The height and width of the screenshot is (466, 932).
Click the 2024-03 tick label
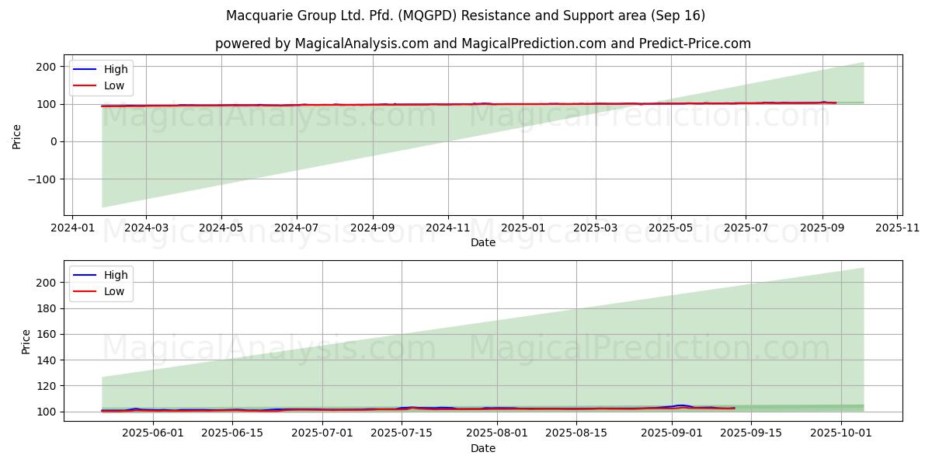click(x=146, y=228)
